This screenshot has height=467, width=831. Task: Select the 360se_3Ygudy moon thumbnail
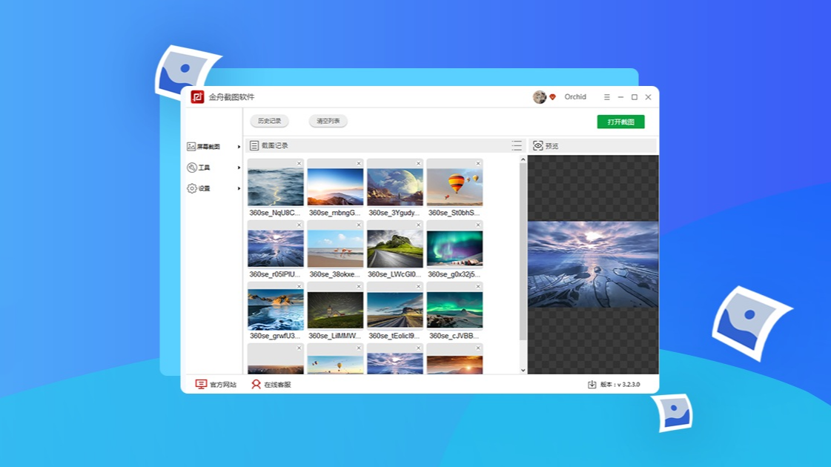pos(395,186)
